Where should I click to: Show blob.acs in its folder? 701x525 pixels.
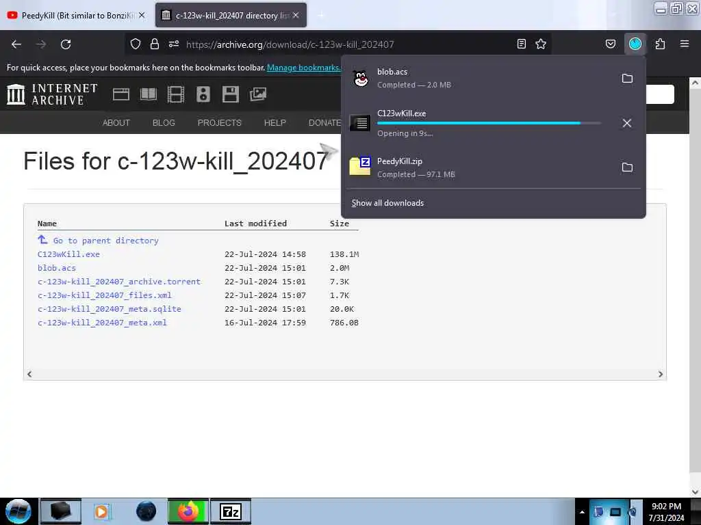[627, 79]
